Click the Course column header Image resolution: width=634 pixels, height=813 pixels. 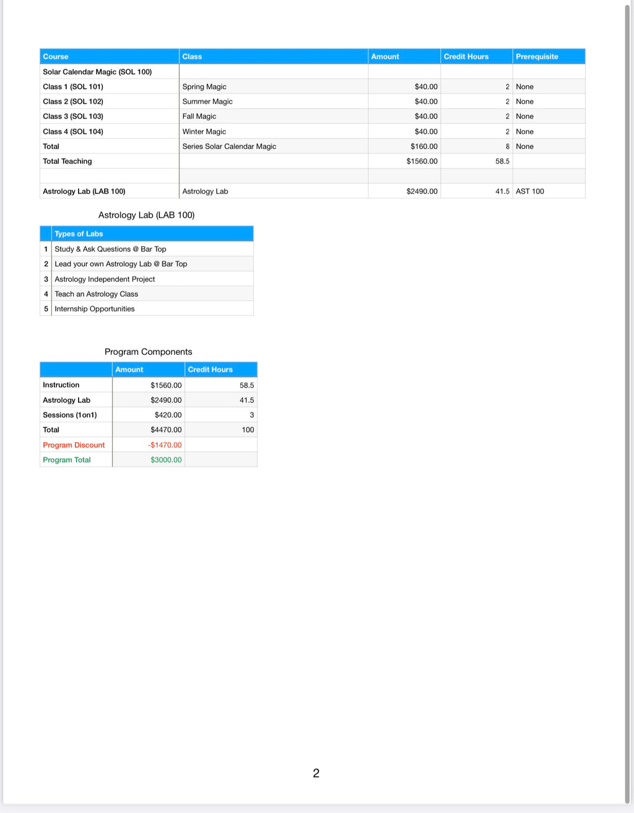[x=56, y=56]
